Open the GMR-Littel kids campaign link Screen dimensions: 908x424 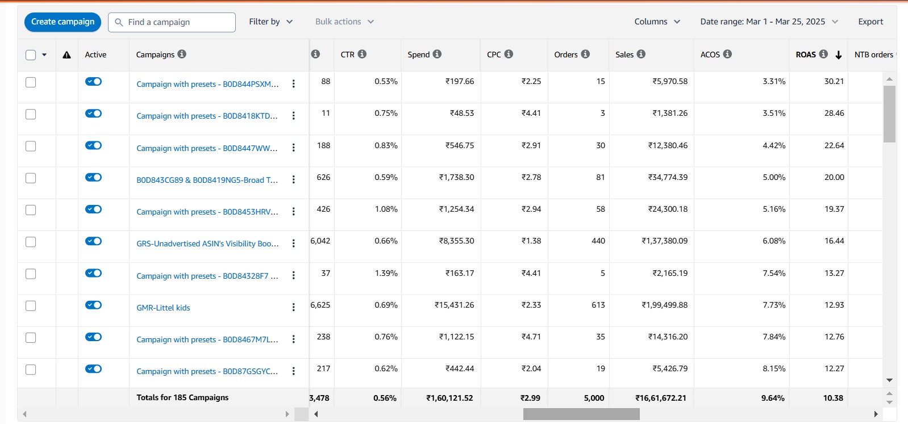click(x=163, y=308)
